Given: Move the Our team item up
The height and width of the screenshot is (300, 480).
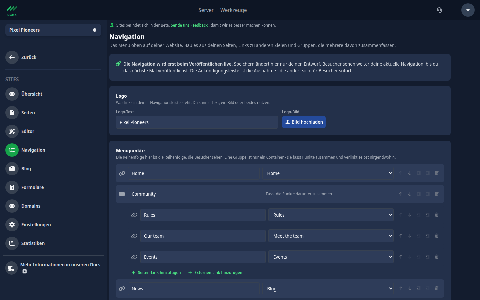Looking at the screenshot, I should 401,236.
